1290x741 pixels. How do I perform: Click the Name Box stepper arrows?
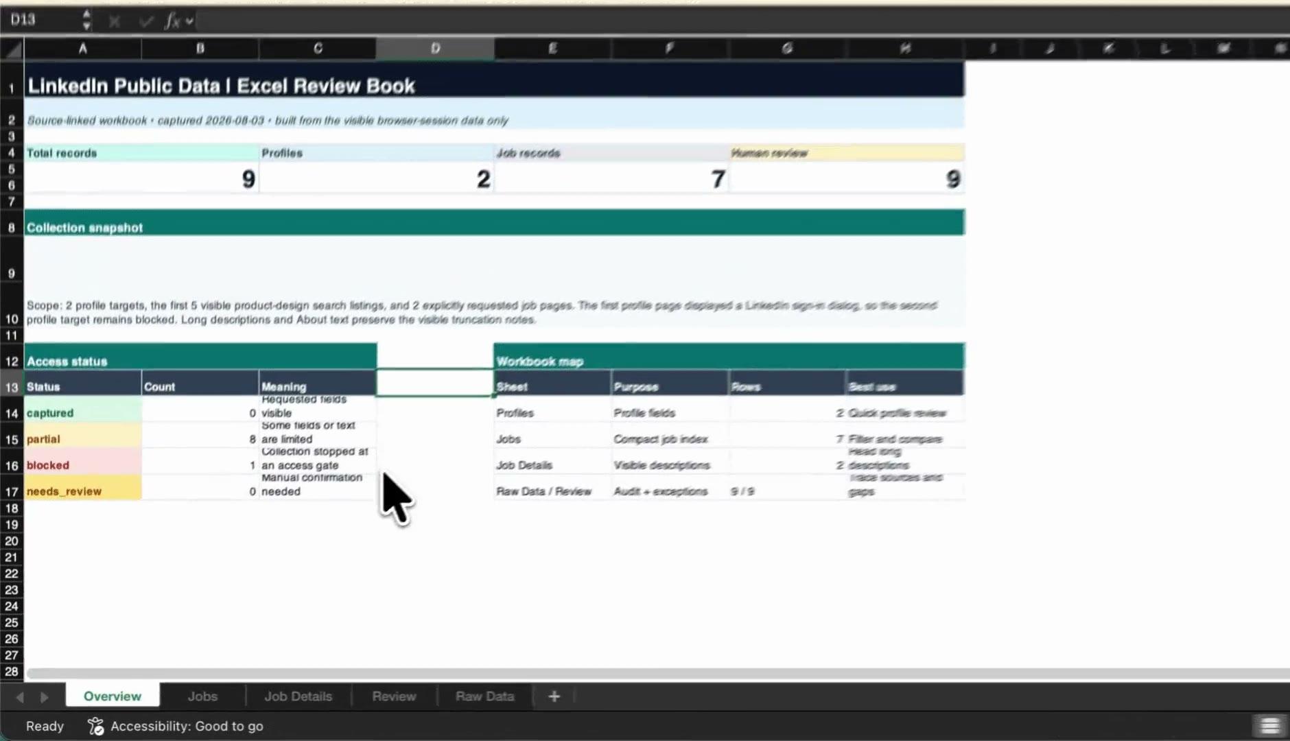point(86,20)
